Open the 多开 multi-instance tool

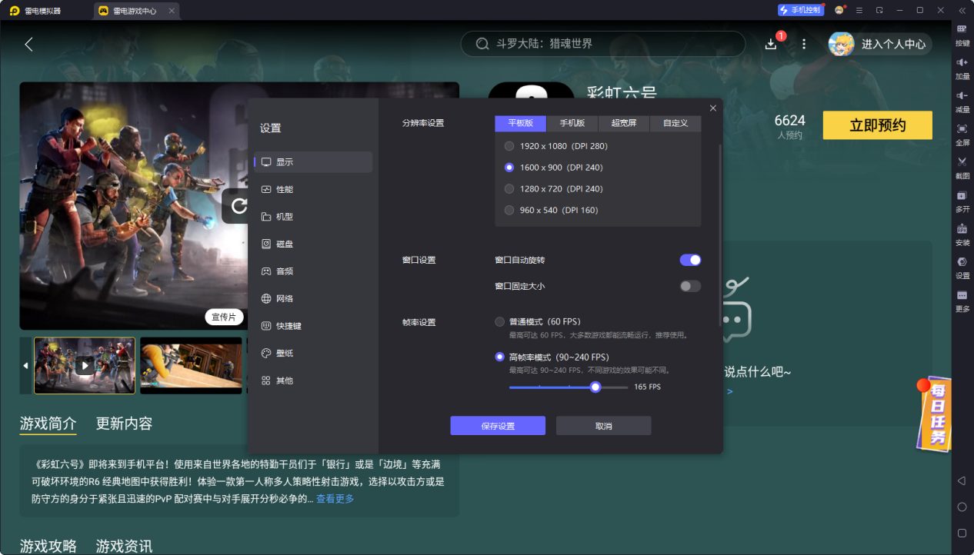point(962,201)
